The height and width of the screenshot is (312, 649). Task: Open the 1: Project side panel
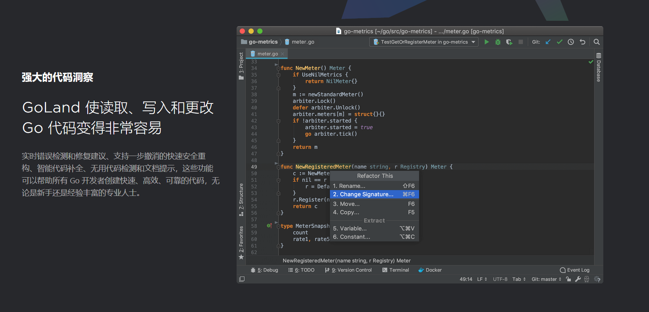point(241,66)
